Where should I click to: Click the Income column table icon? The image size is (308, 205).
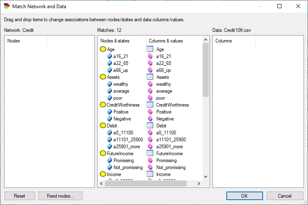click(x=150, y=174)
